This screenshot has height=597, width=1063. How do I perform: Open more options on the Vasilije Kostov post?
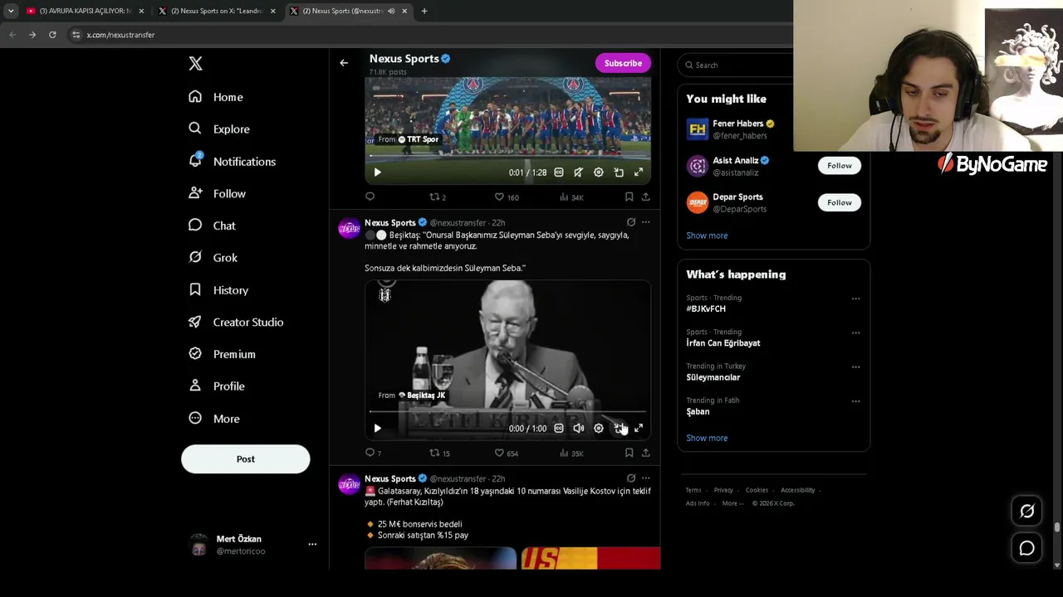click(x=645, y=478)
